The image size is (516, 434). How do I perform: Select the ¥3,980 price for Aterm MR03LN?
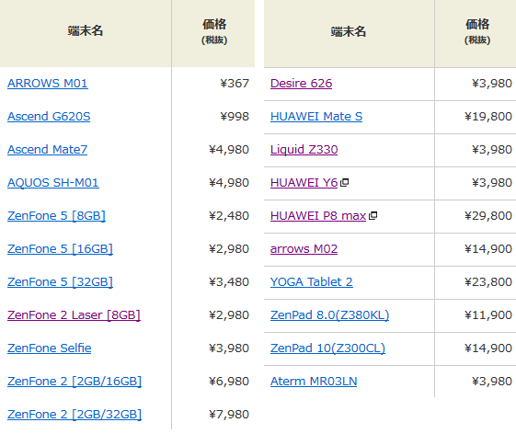click(x=492, y=382)
